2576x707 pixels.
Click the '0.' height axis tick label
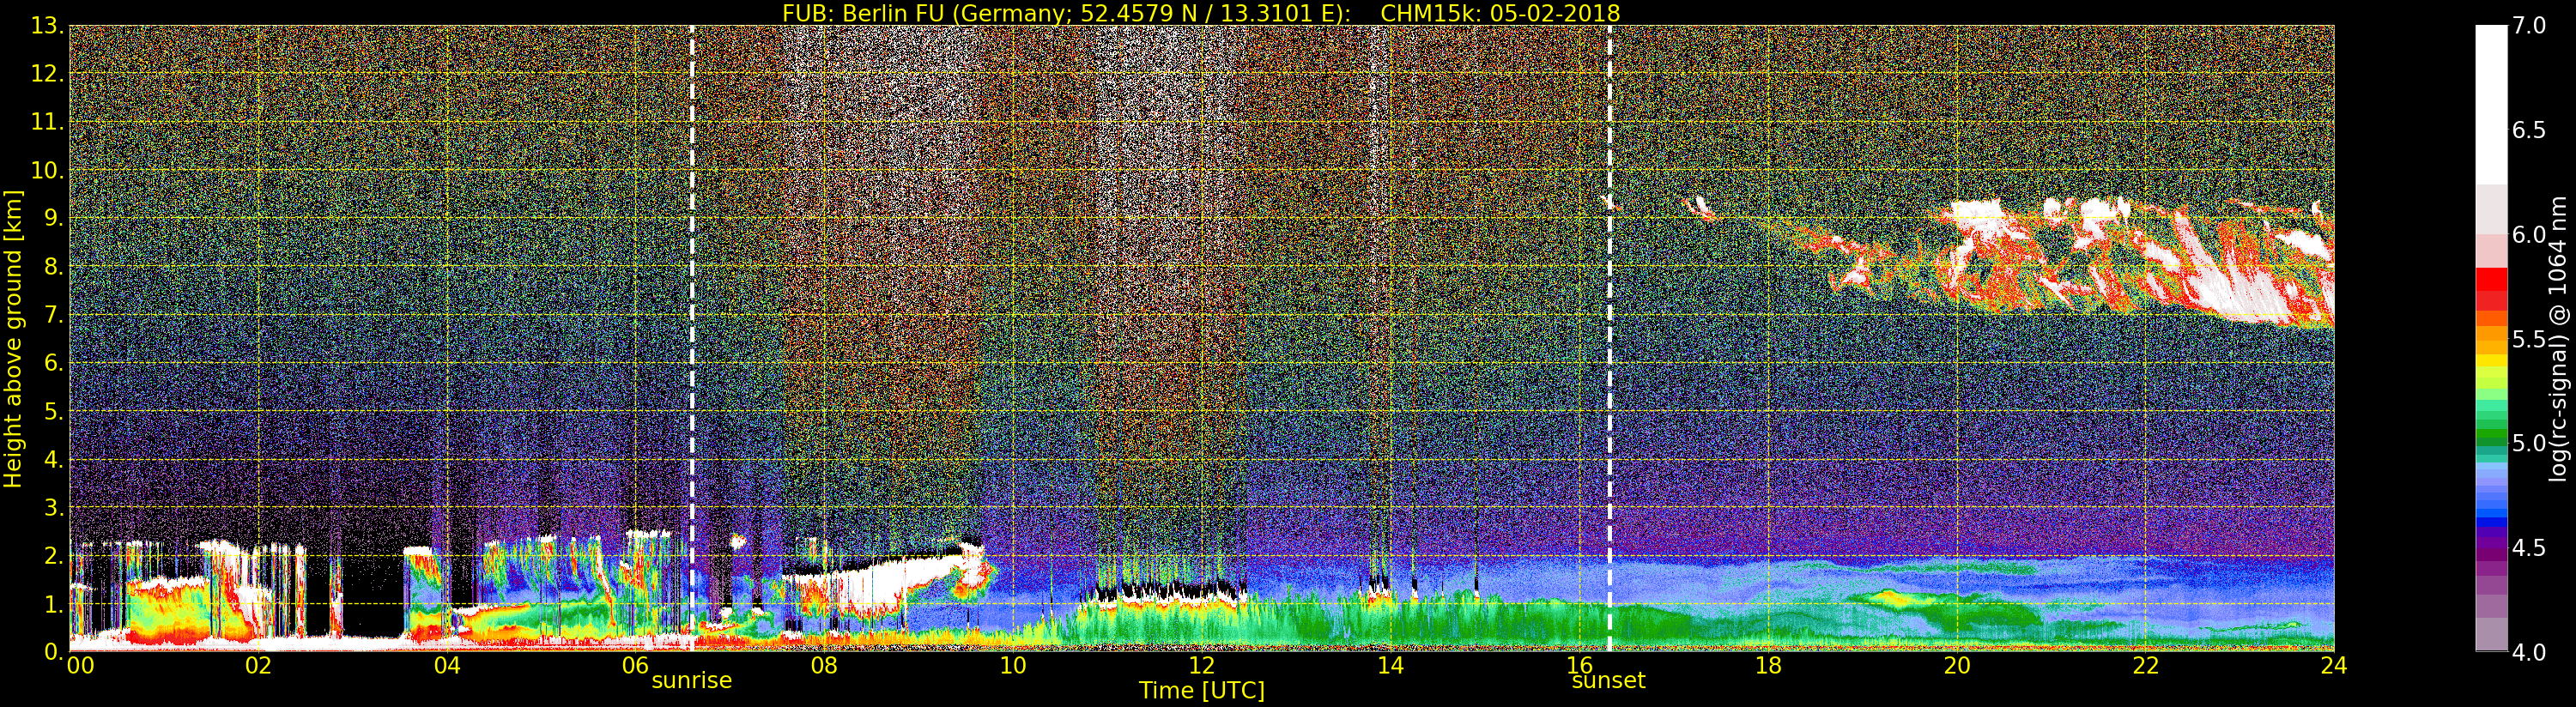53,652
